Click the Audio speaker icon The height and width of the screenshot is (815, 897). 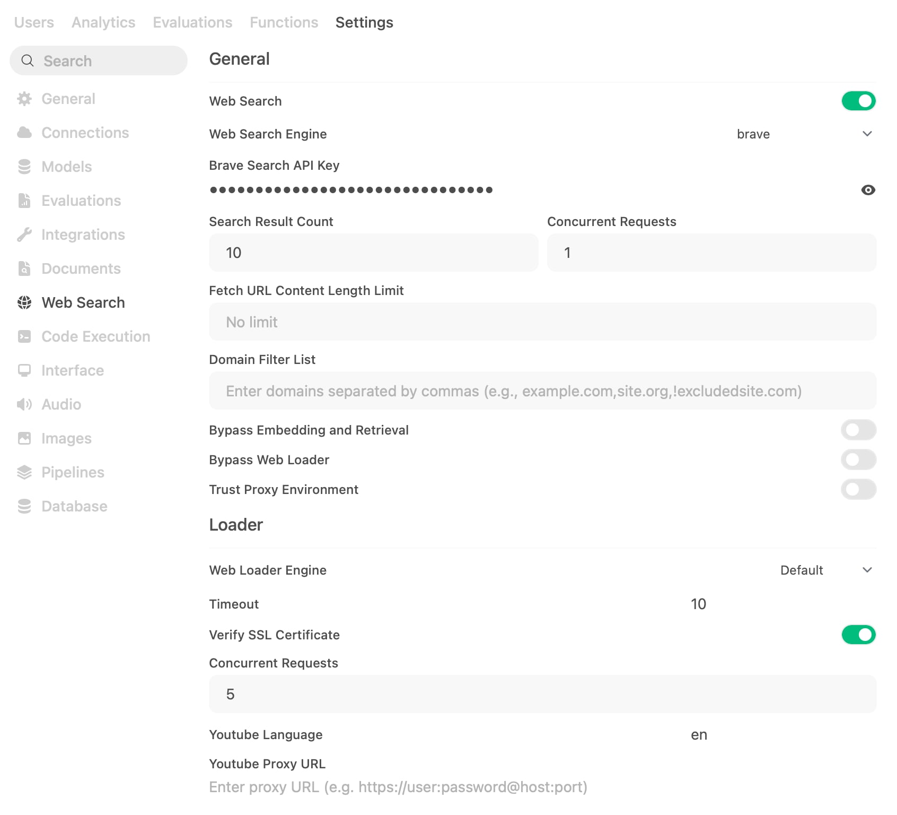[x=24, y=404]
